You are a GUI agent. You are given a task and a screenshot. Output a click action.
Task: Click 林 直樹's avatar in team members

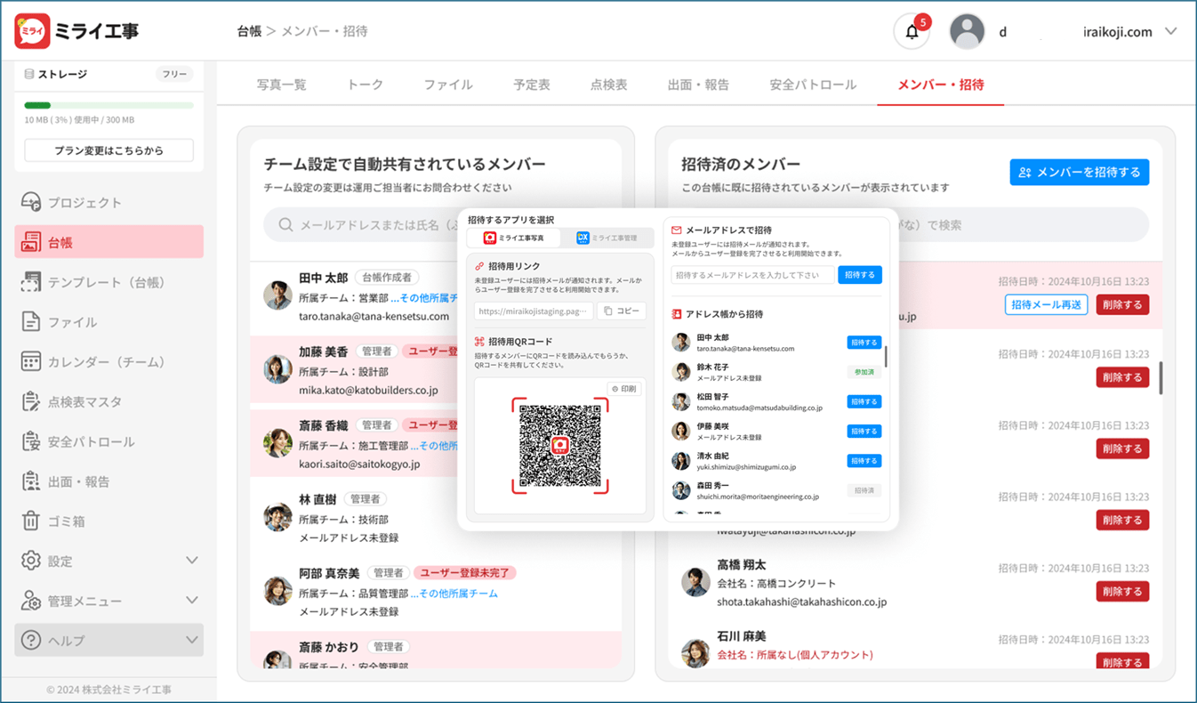click(278, 517)
